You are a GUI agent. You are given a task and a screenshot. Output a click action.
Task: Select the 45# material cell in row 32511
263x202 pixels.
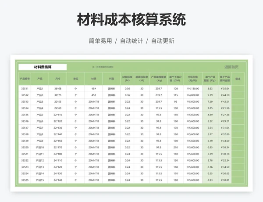coord(94,89)
